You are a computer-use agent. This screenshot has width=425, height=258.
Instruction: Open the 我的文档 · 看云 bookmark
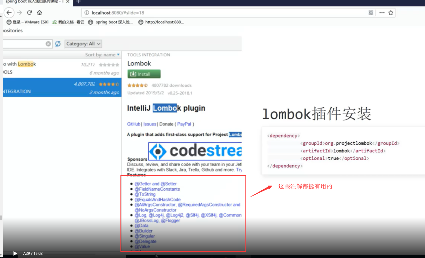68,22
